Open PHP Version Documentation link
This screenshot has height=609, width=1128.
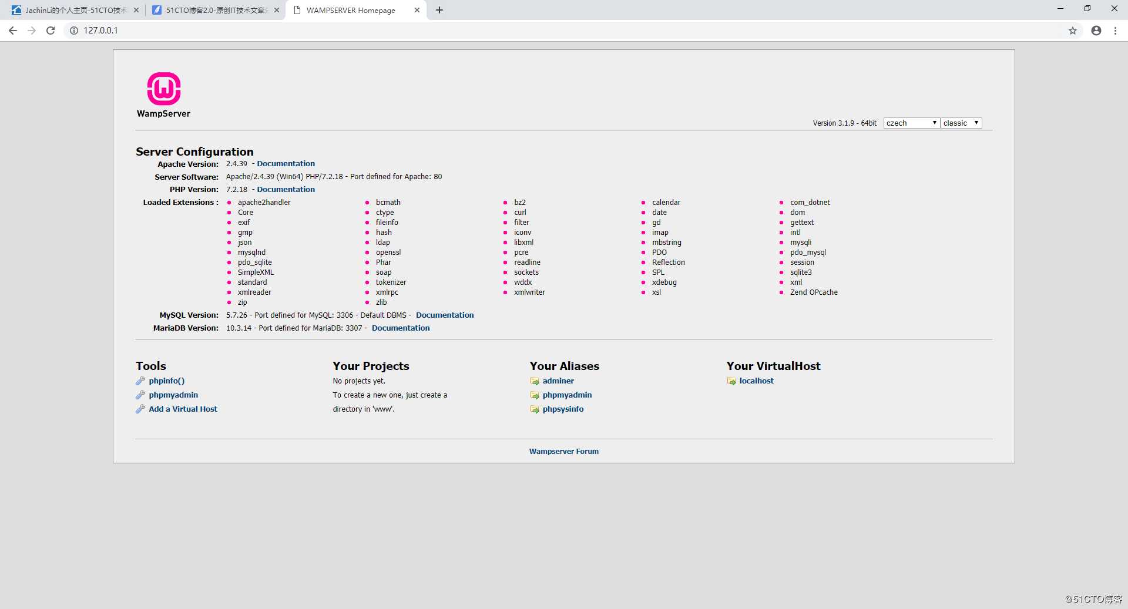(286, 190)
